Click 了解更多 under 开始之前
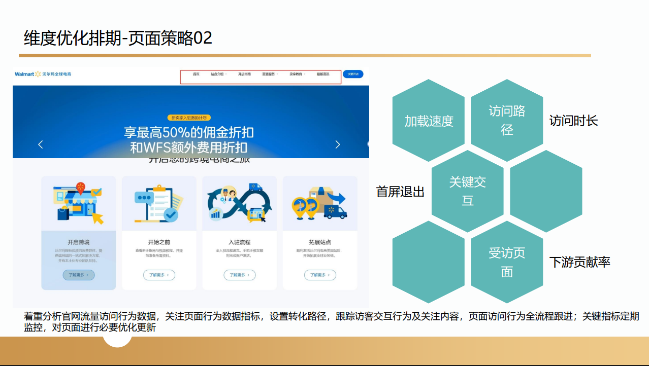 point(159,275)
